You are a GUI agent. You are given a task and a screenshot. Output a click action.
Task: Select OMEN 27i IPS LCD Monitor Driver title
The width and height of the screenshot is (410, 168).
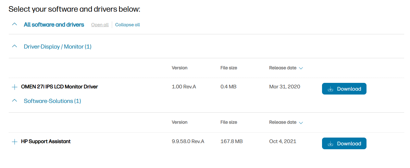(x=59, y=87)
